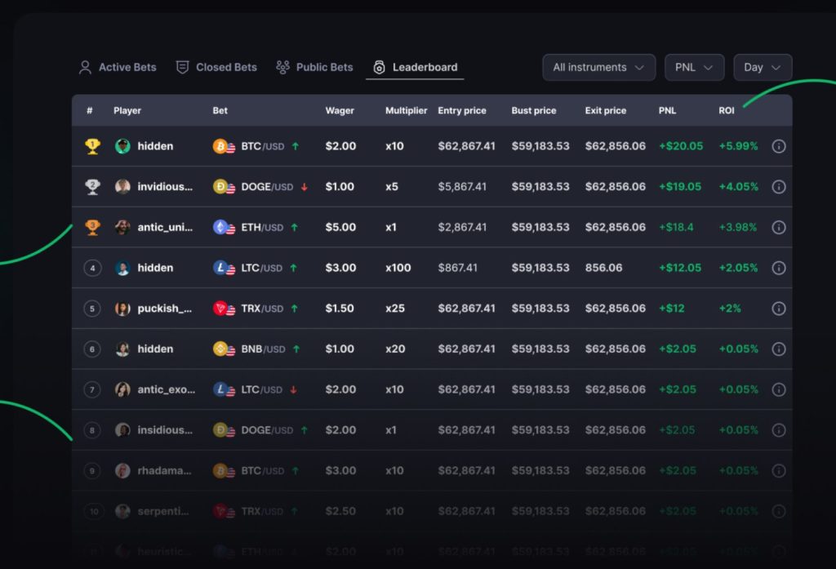Click the TRX/USD label in the puckish_... row
The image size is (836, 569).
(x=262, y=309)
